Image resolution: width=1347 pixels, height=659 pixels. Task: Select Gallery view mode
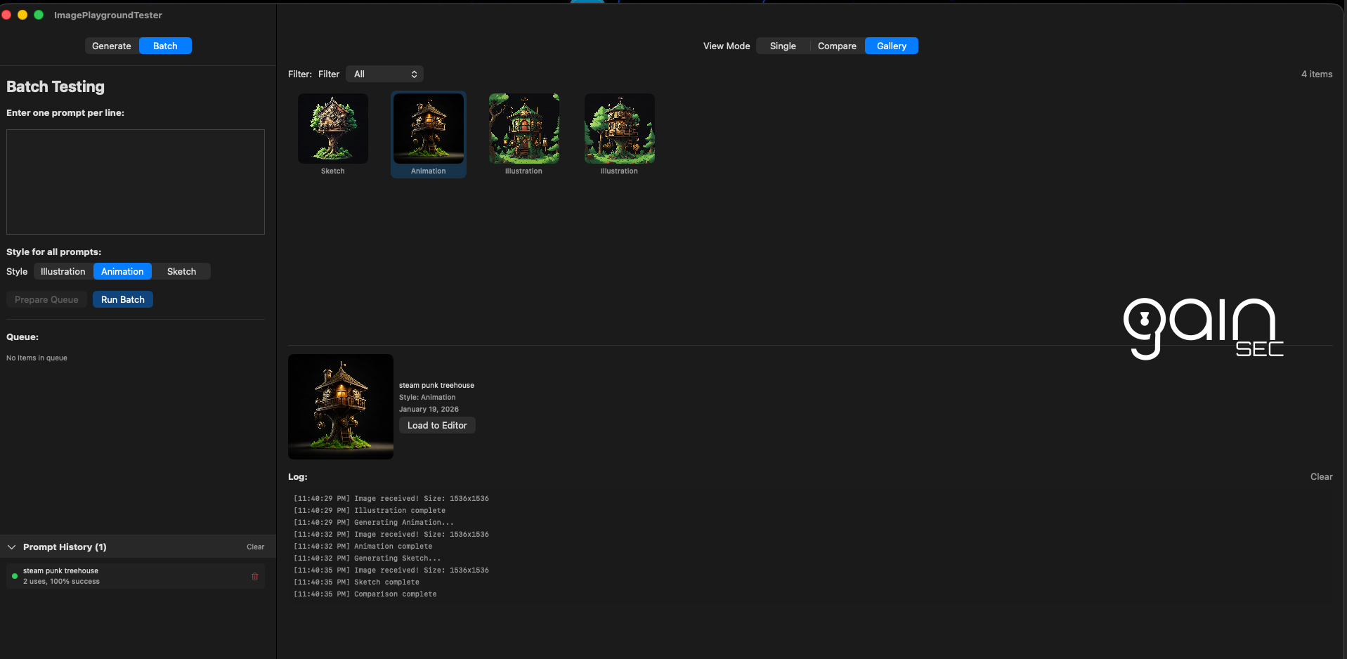(891, 46)
